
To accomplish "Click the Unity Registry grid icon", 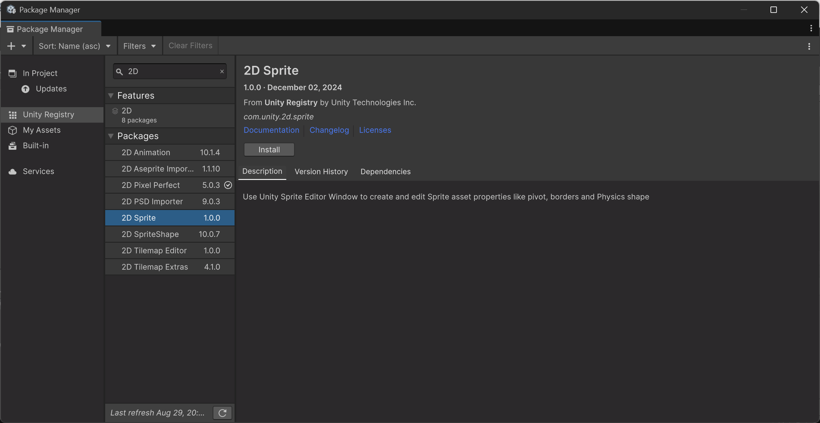I will 13,115.
